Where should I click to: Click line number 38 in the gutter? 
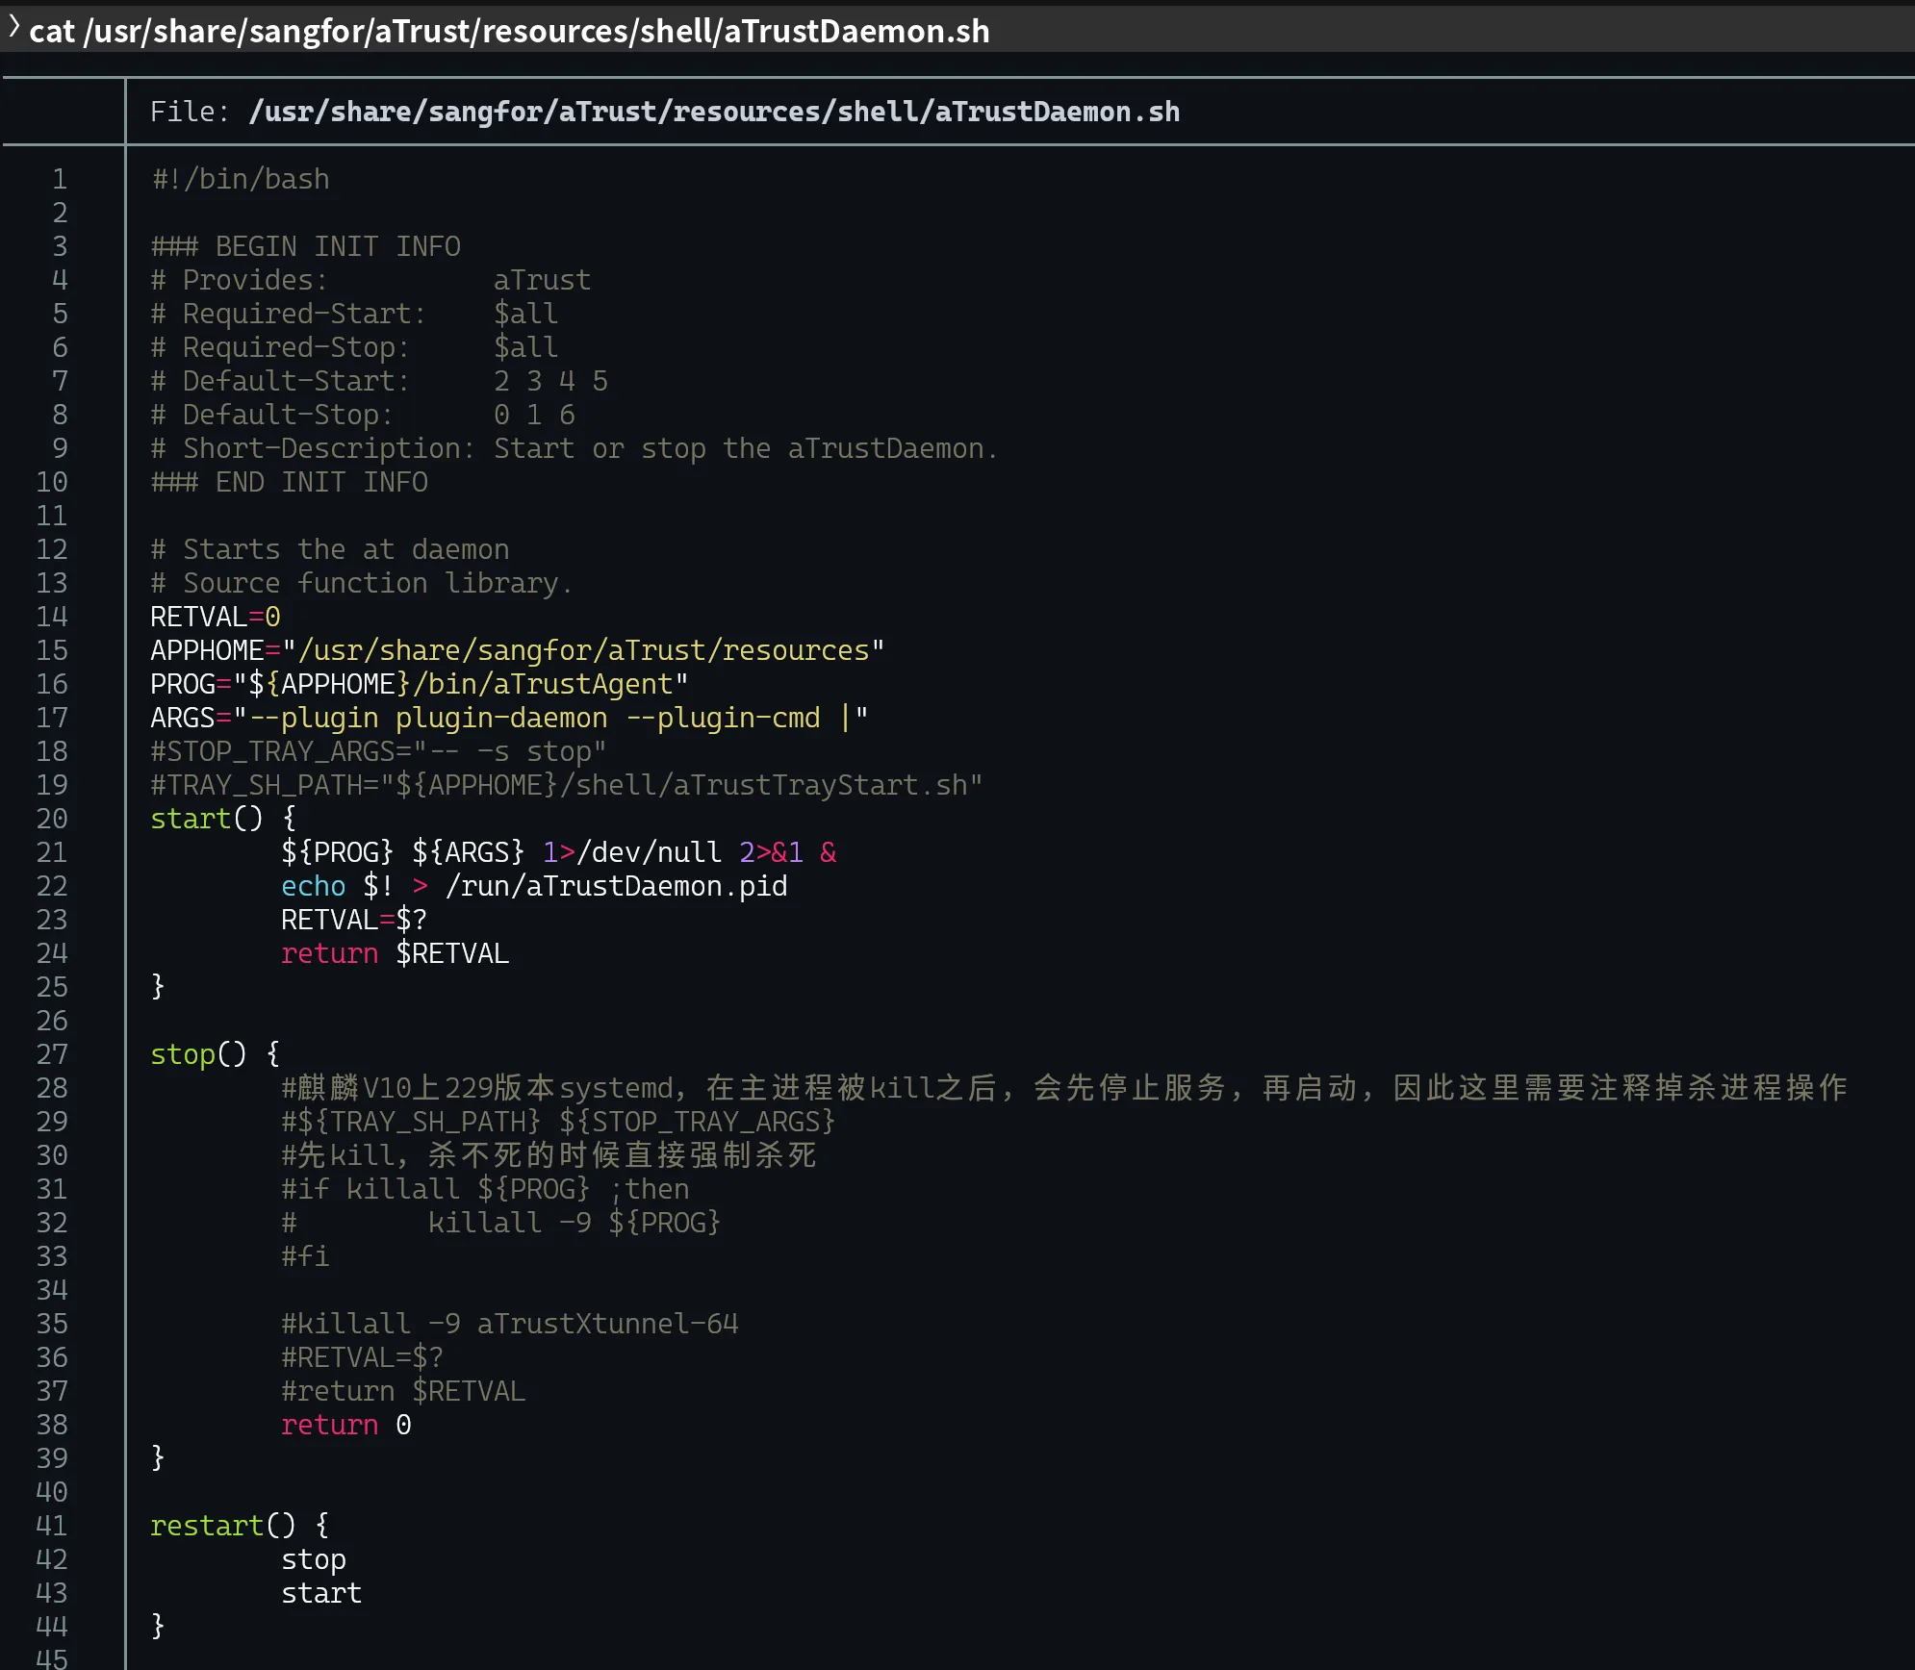[x=52, y=1425]
